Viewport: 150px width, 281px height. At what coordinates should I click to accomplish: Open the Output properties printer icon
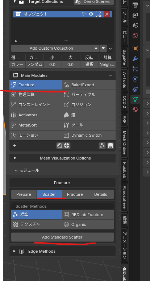coord(135,5)
